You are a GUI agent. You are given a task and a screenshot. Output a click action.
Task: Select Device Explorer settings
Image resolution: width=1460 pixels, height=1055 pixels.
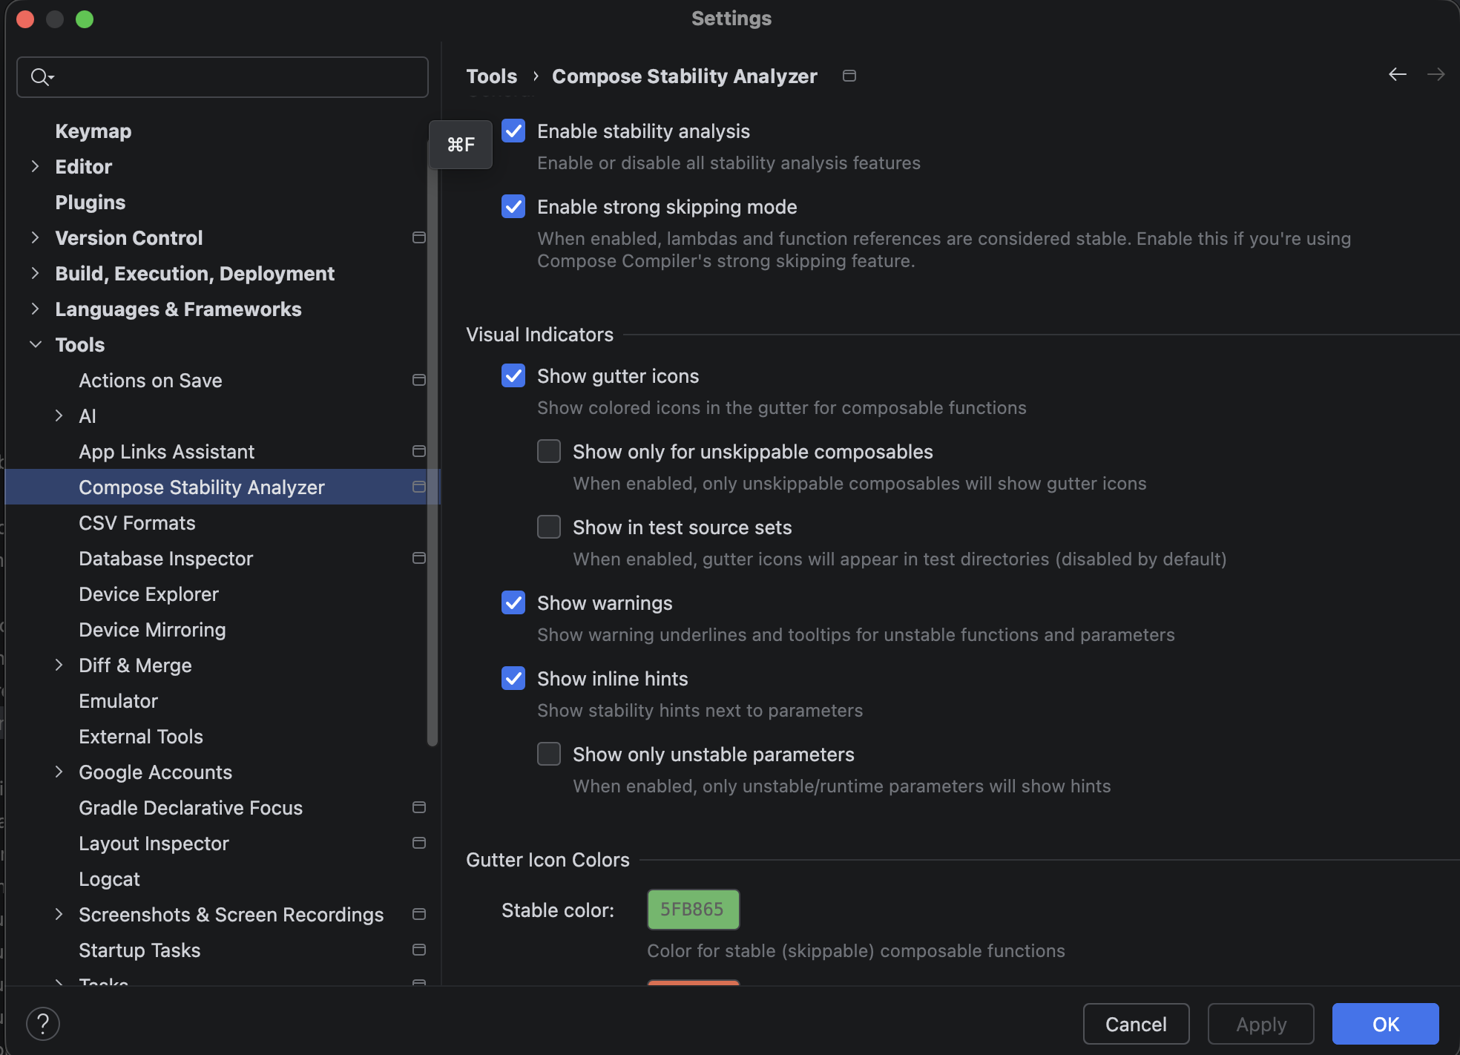coord(149,594)
